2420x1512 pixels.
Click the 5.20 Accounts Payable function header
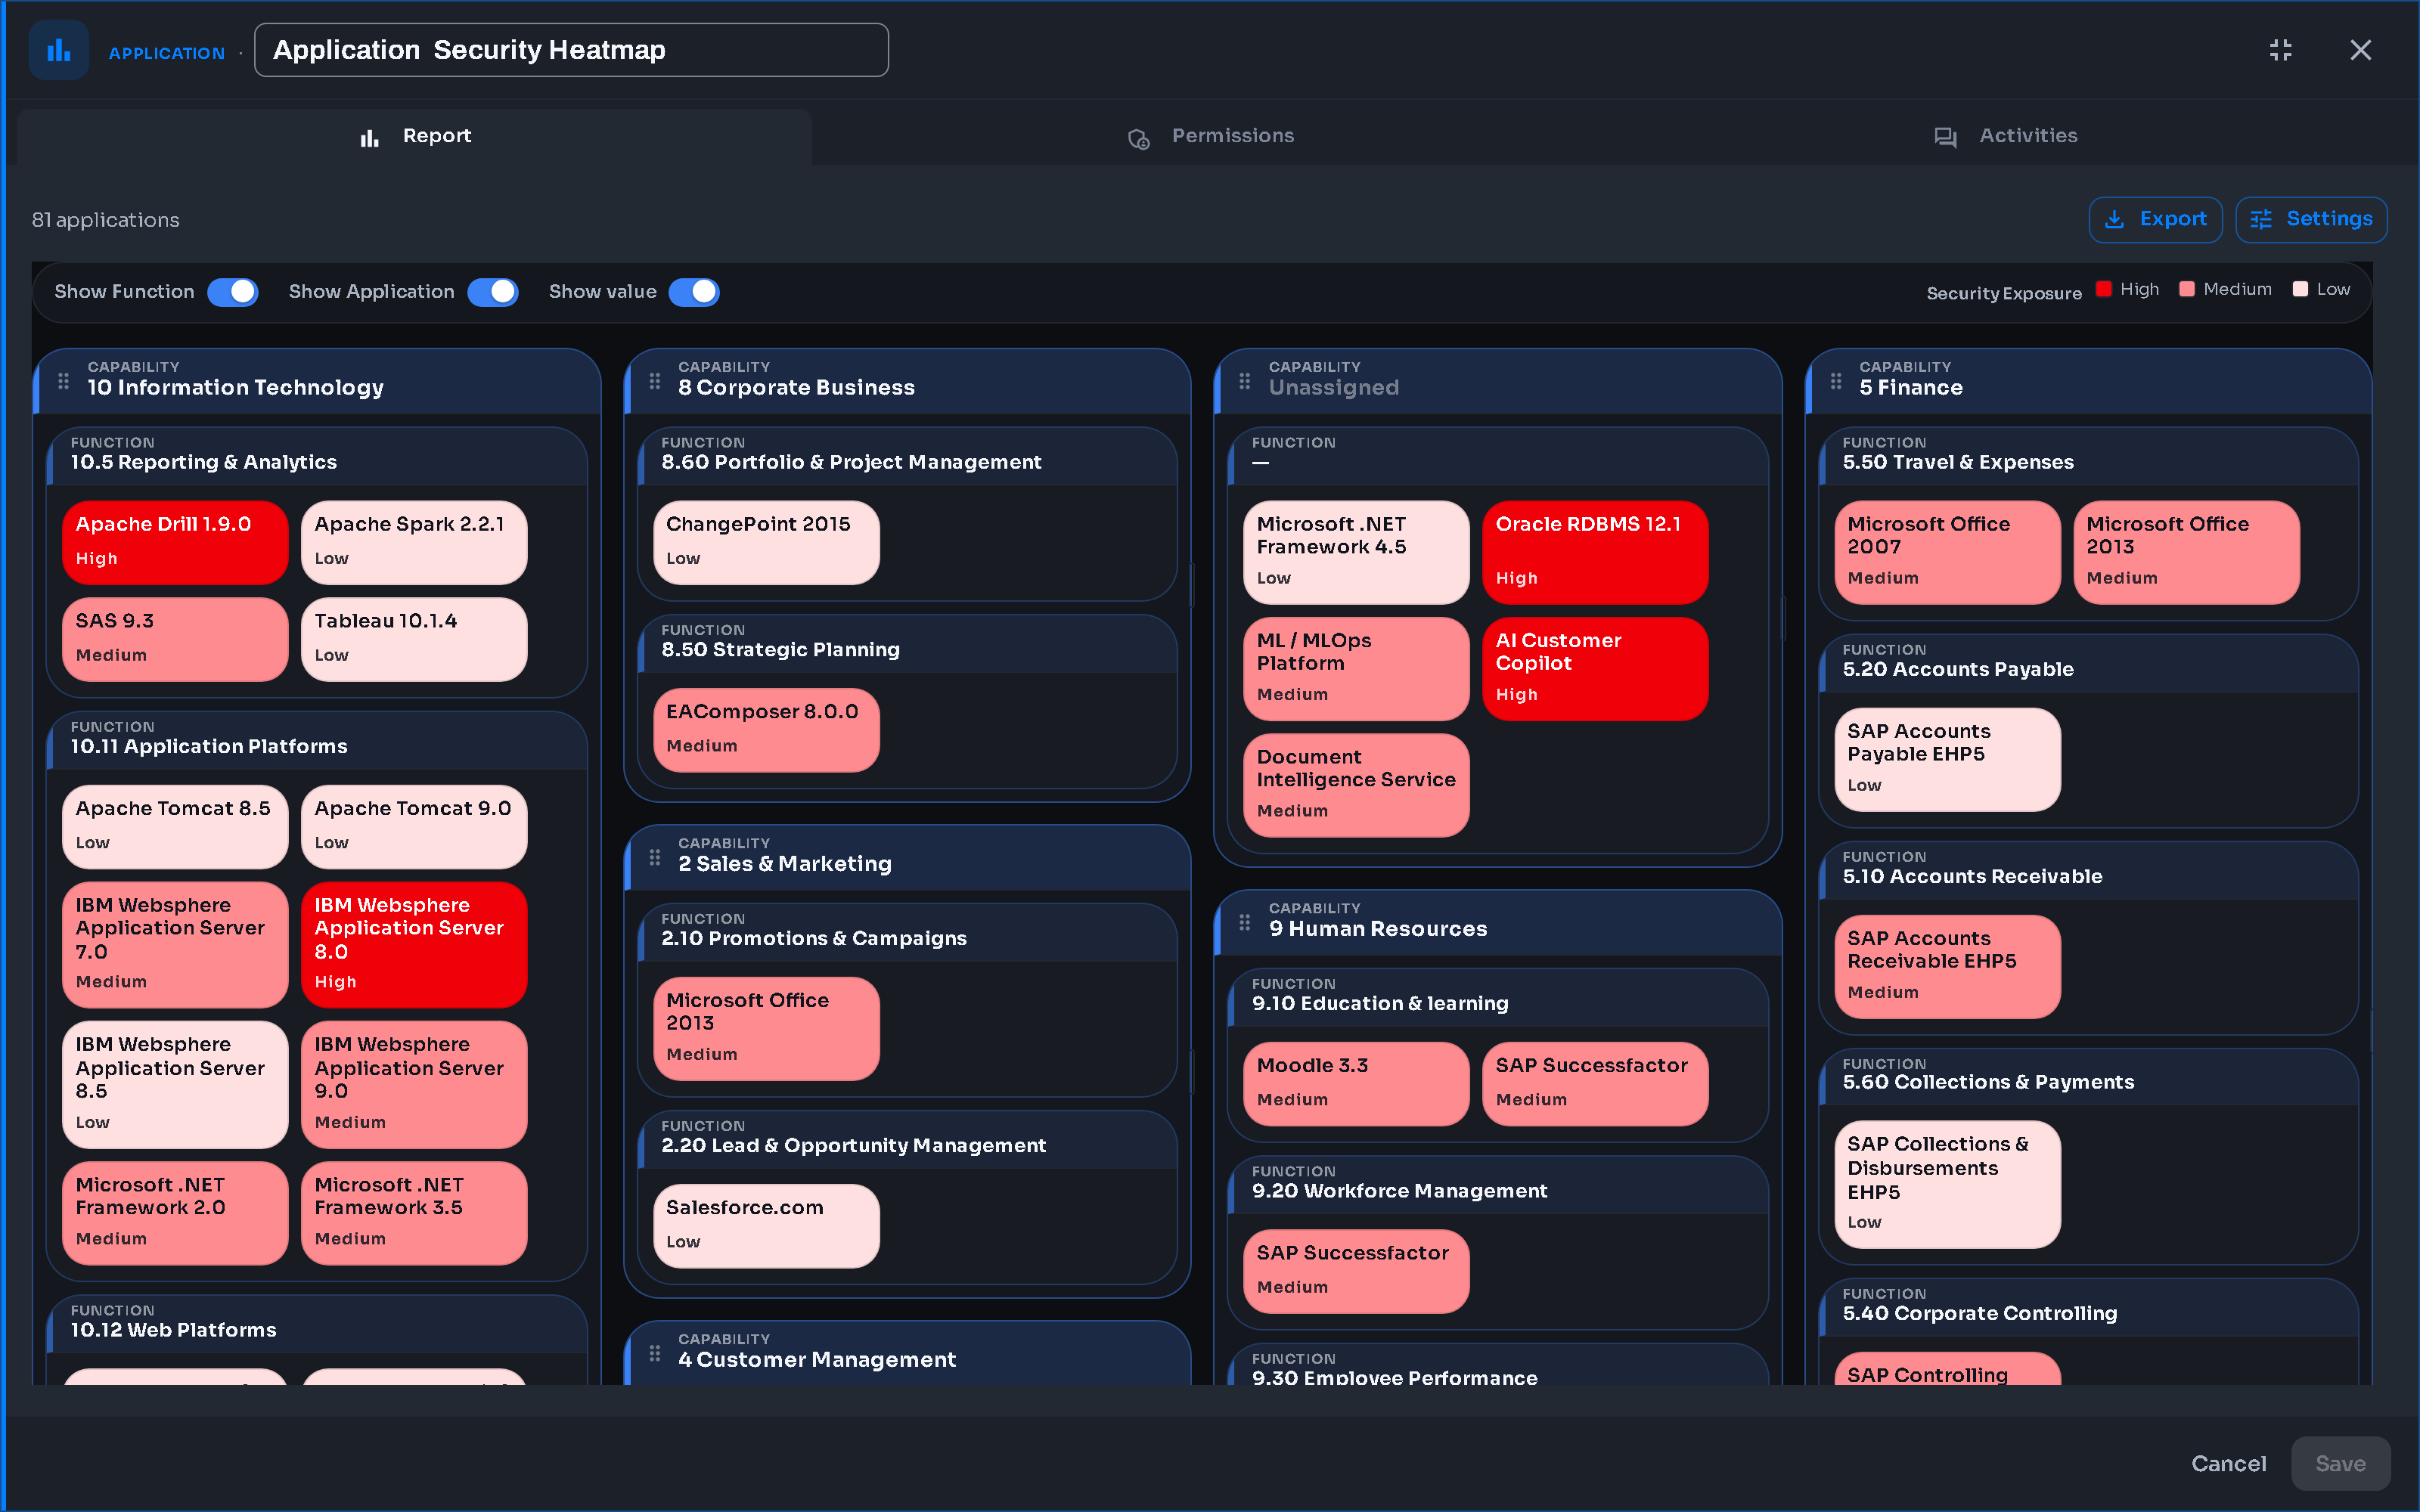click(x=2088, y=662)
